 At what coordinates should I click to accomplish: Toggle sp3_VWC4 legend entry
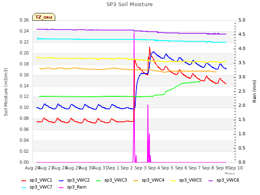[x=149, y=180]
